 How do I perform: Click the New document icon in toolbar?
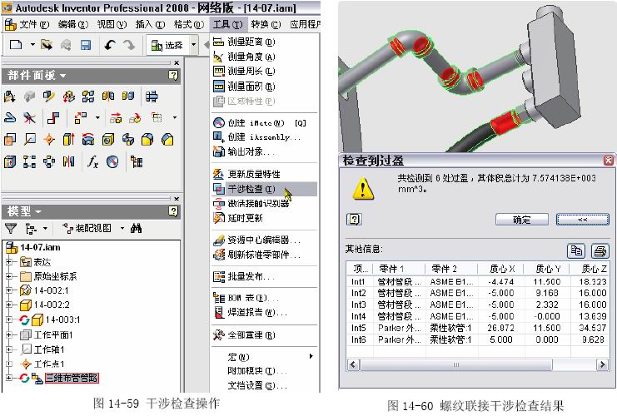point(16,45)
